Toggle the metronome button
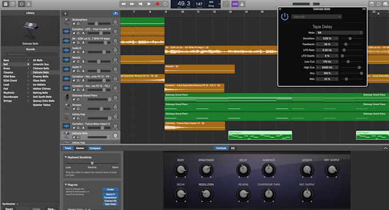The height and width of the screenshot is (210, 389). pos(242,4)
